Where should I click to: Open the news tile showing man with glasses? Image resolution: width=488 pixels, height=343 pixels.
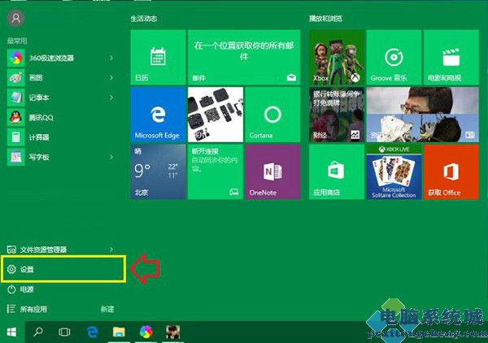[x=422, y=115]
